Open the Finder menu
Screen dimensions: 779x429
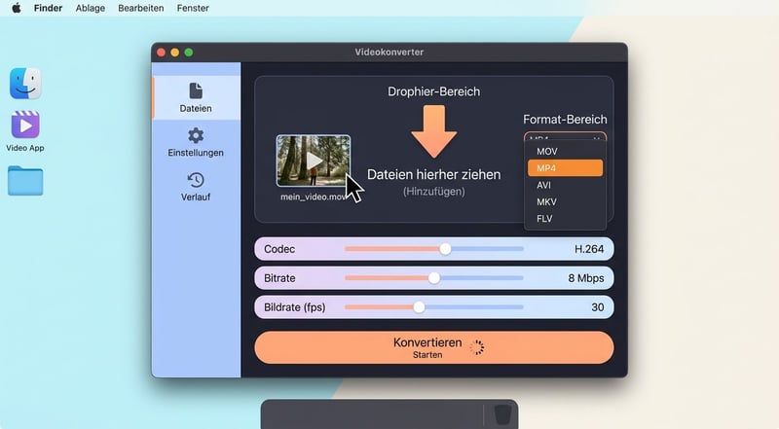coord(48,8)
